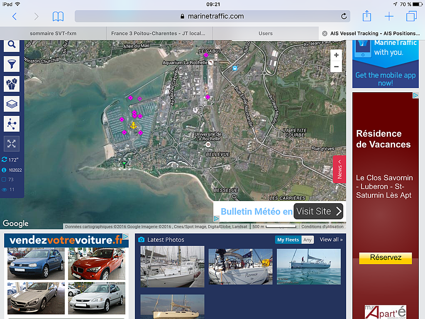
Task: Open the Florence boat photo thumbnail
Action: pyautogui.click(x=240, y=267)
